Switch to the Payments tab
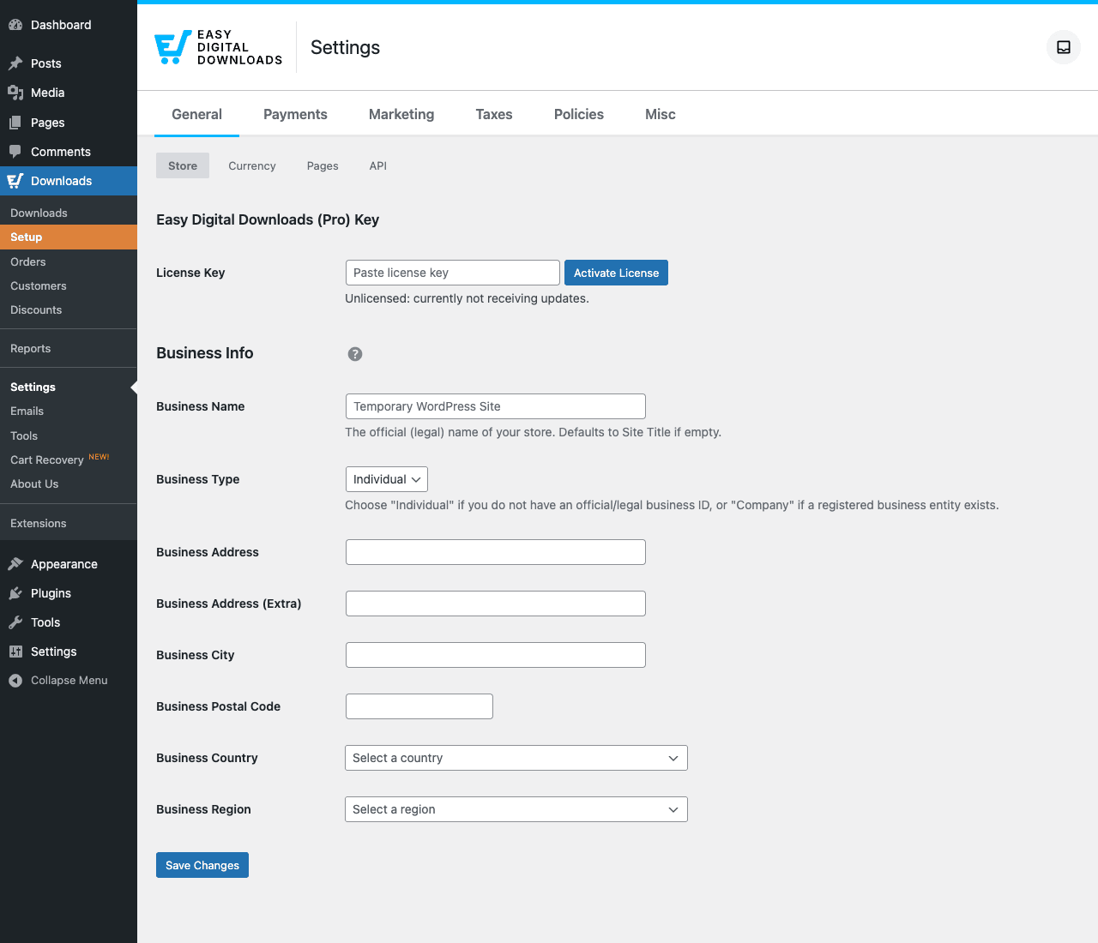The height and width of the screenshot is (943, 1098). click(295, 114)
